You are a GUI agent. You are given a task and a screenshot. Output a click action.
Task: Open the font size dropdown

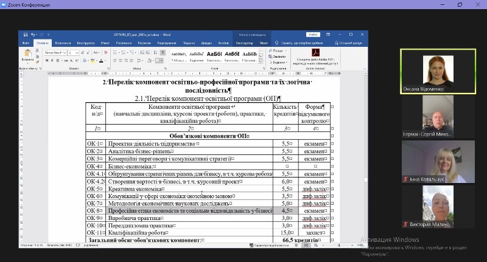point(77,53)
